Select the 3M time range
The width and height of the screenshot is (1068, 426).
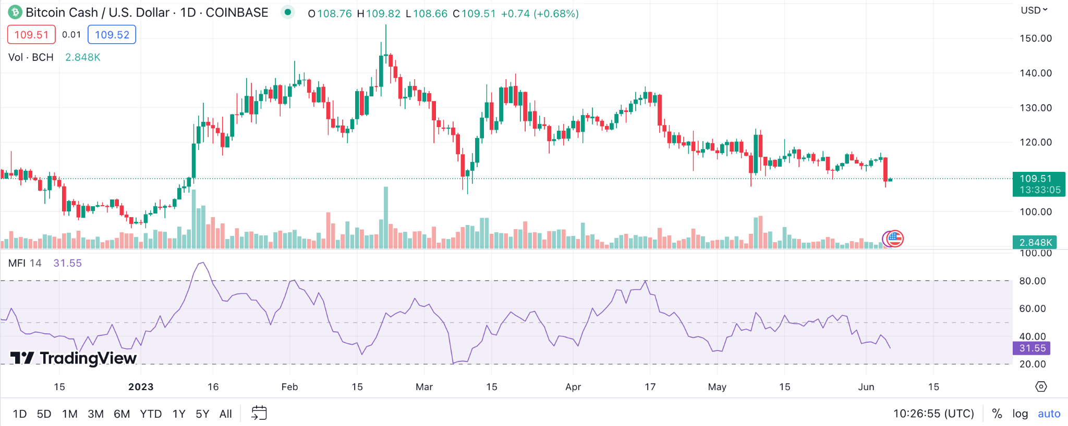pyautogui.click(x=95, y=414)
